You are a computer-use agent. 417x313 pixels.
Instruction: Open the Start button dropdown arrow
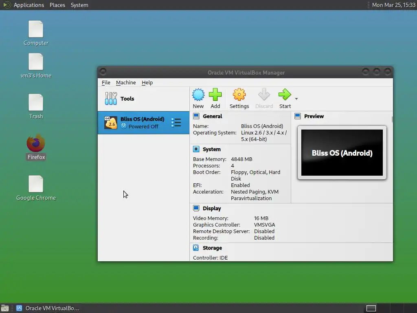[x=296, y=99]
